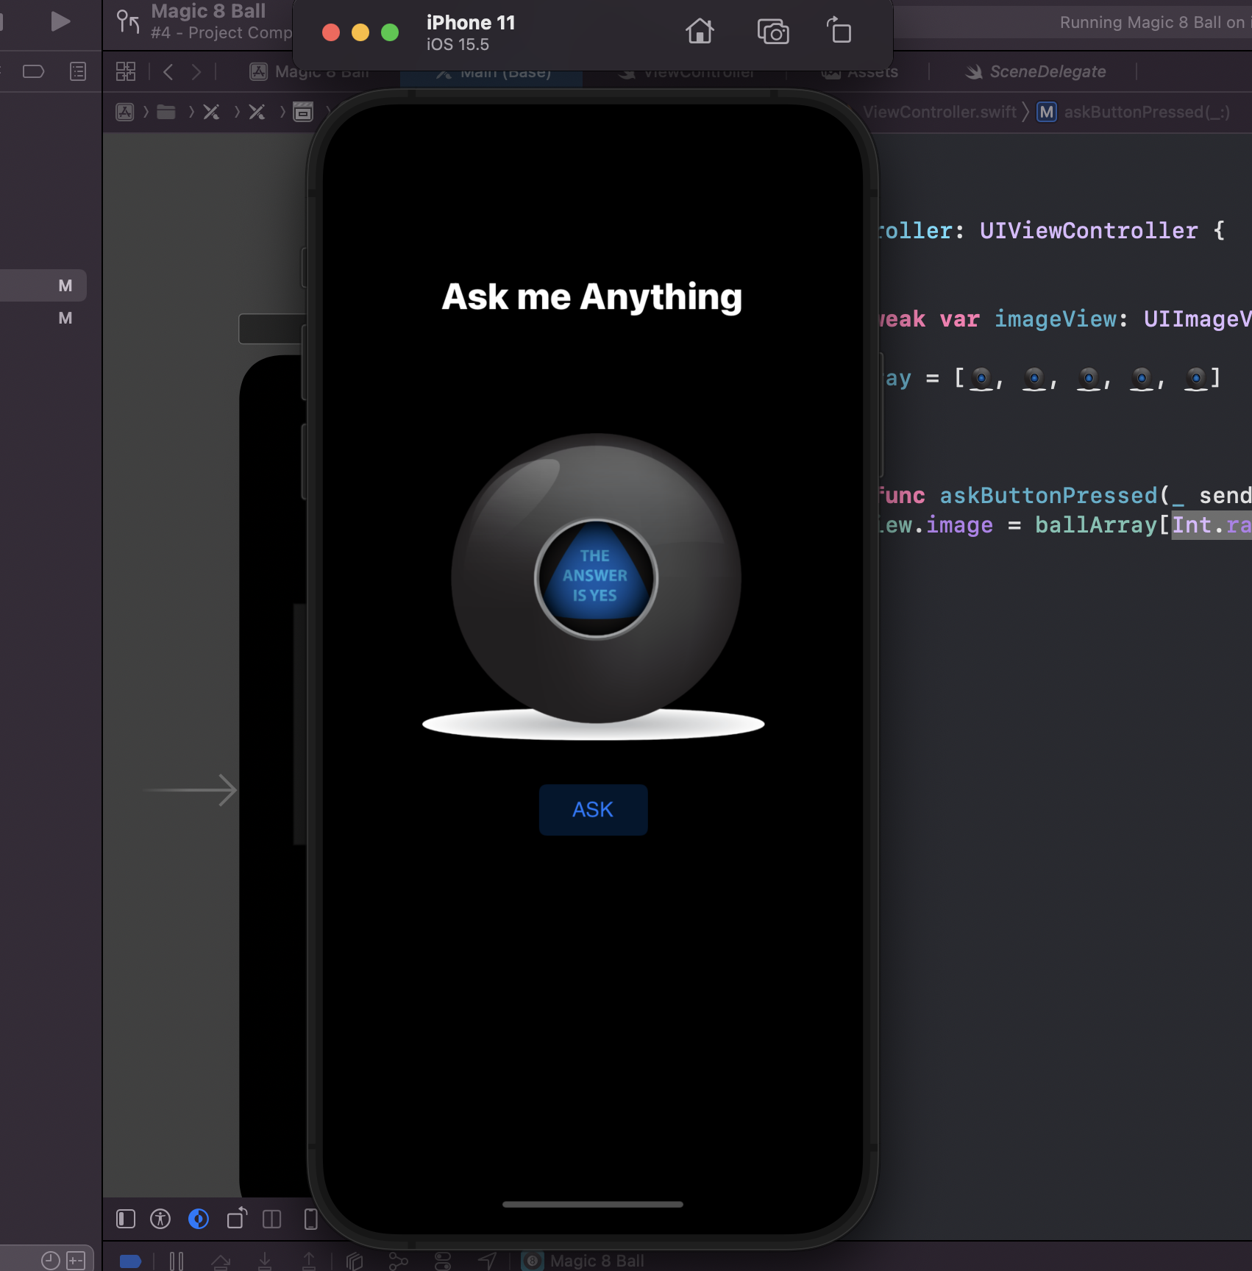This screenshot has height=1271, width=1252.
Task: Click the canvas orientation rotate icon
Action: click(237, 1219)
